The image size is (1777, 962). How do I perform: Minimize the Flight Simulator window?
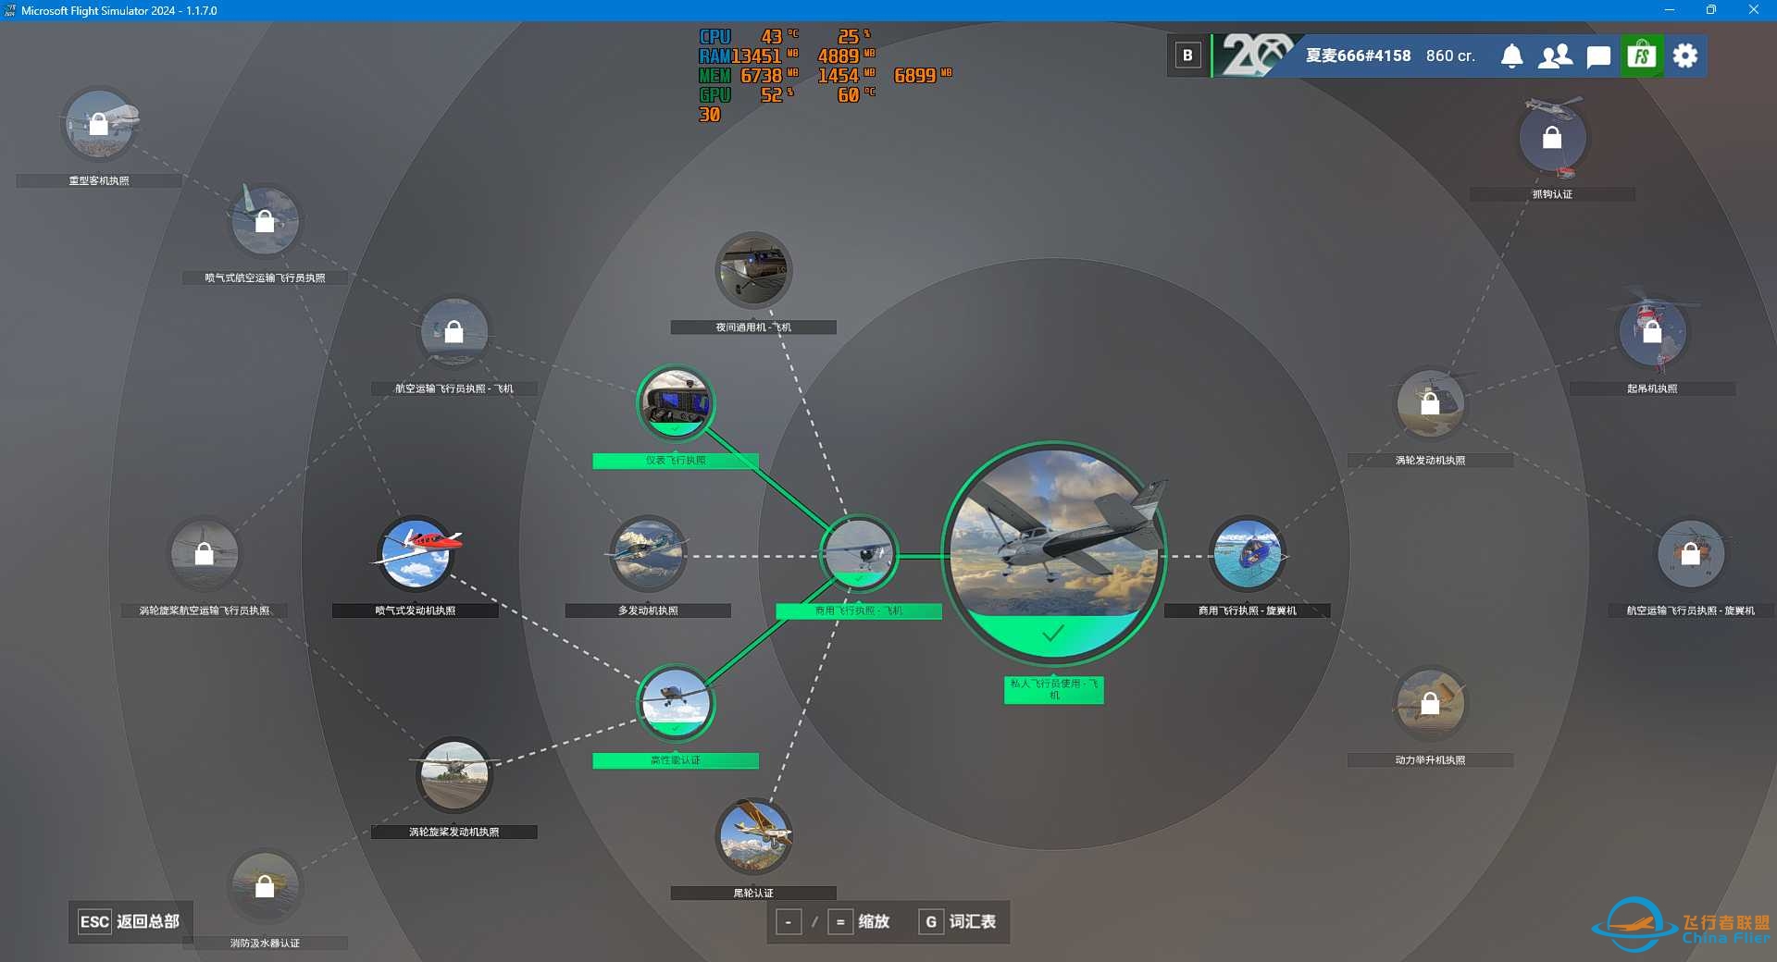(x=1670, y=10)
